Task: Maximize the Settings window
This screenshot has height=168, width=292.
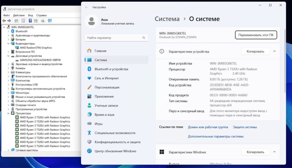Action: click(x=270, y=5)
